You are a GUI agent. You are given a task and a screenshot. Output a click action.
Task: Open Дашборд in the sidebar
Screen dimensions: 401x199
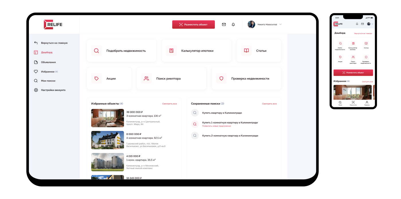[46, 52]
